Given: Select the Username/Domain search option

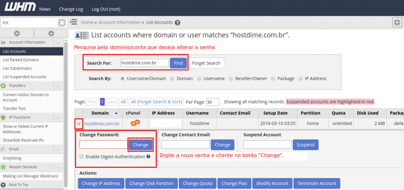Looking at the screenshot, I should (x=122, y=78).
